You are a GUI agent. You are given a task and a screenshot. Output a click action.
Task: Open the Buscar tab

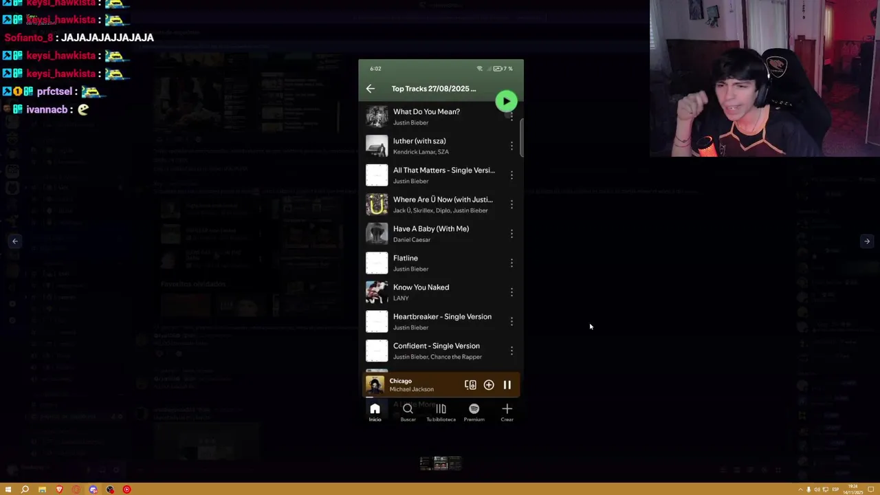(x=408, y=412)
